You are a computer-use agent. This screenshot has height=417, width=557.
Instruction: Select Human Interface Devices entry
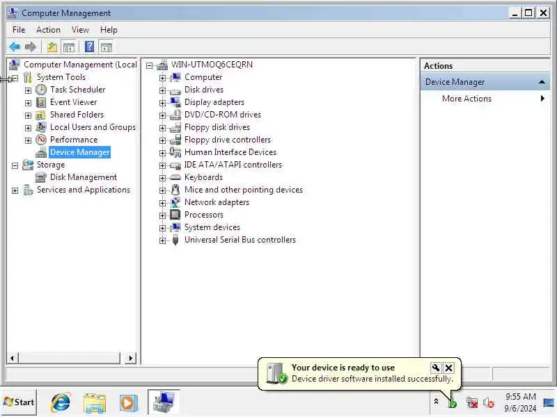click(230, 152)
